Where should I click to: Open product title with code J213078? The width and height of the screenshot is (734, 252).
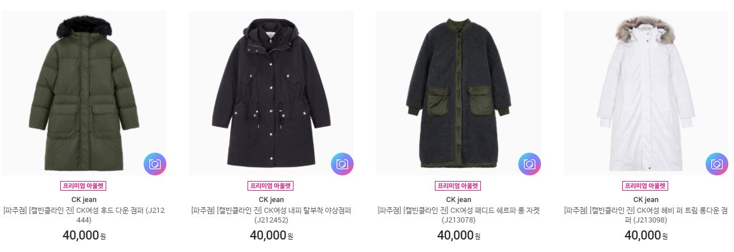459,215
